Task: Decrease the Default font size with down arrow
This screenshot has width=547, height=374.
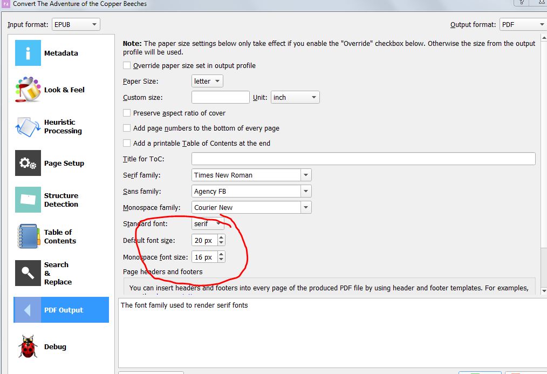Action: coord(221,243)
